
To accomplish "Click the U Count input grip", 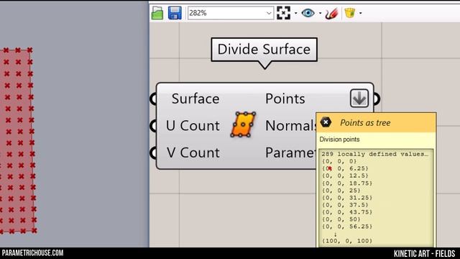I will pyautogui.click(x=154, y=126).
